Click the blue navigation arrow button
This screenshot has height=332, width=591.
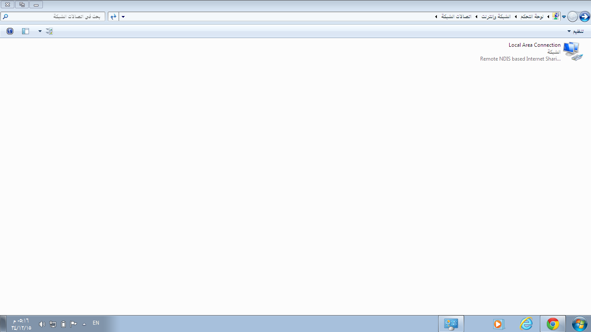(584, 16)
